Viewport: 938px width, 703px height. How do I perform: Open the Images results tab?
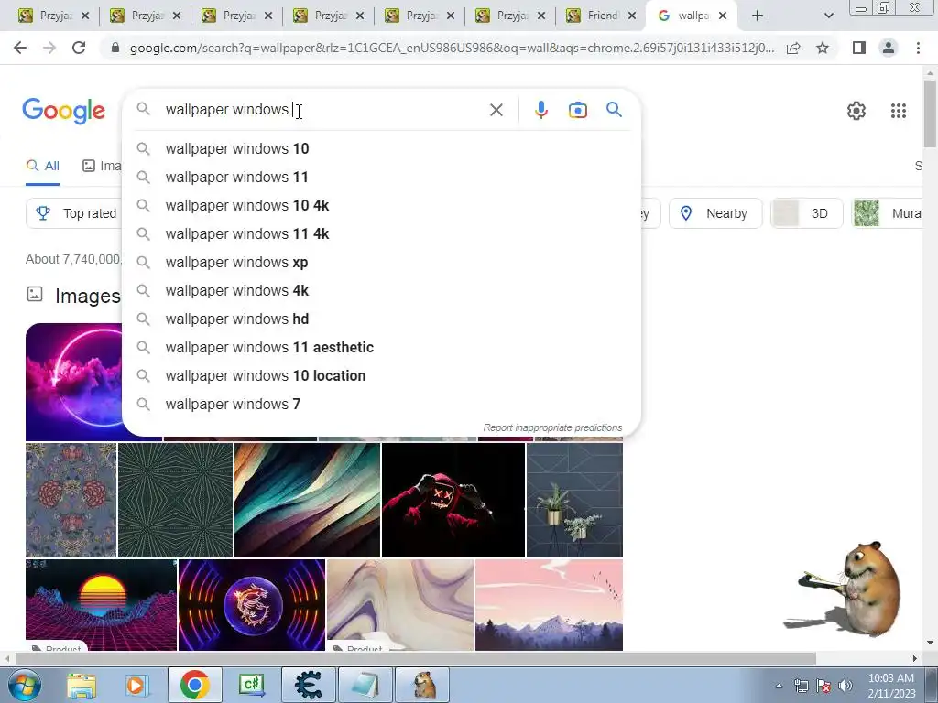tap(102, 167)
